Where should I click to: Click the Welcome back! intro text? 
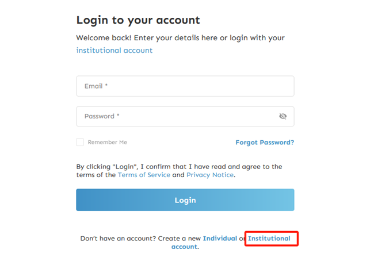click(x=180, y=38)
